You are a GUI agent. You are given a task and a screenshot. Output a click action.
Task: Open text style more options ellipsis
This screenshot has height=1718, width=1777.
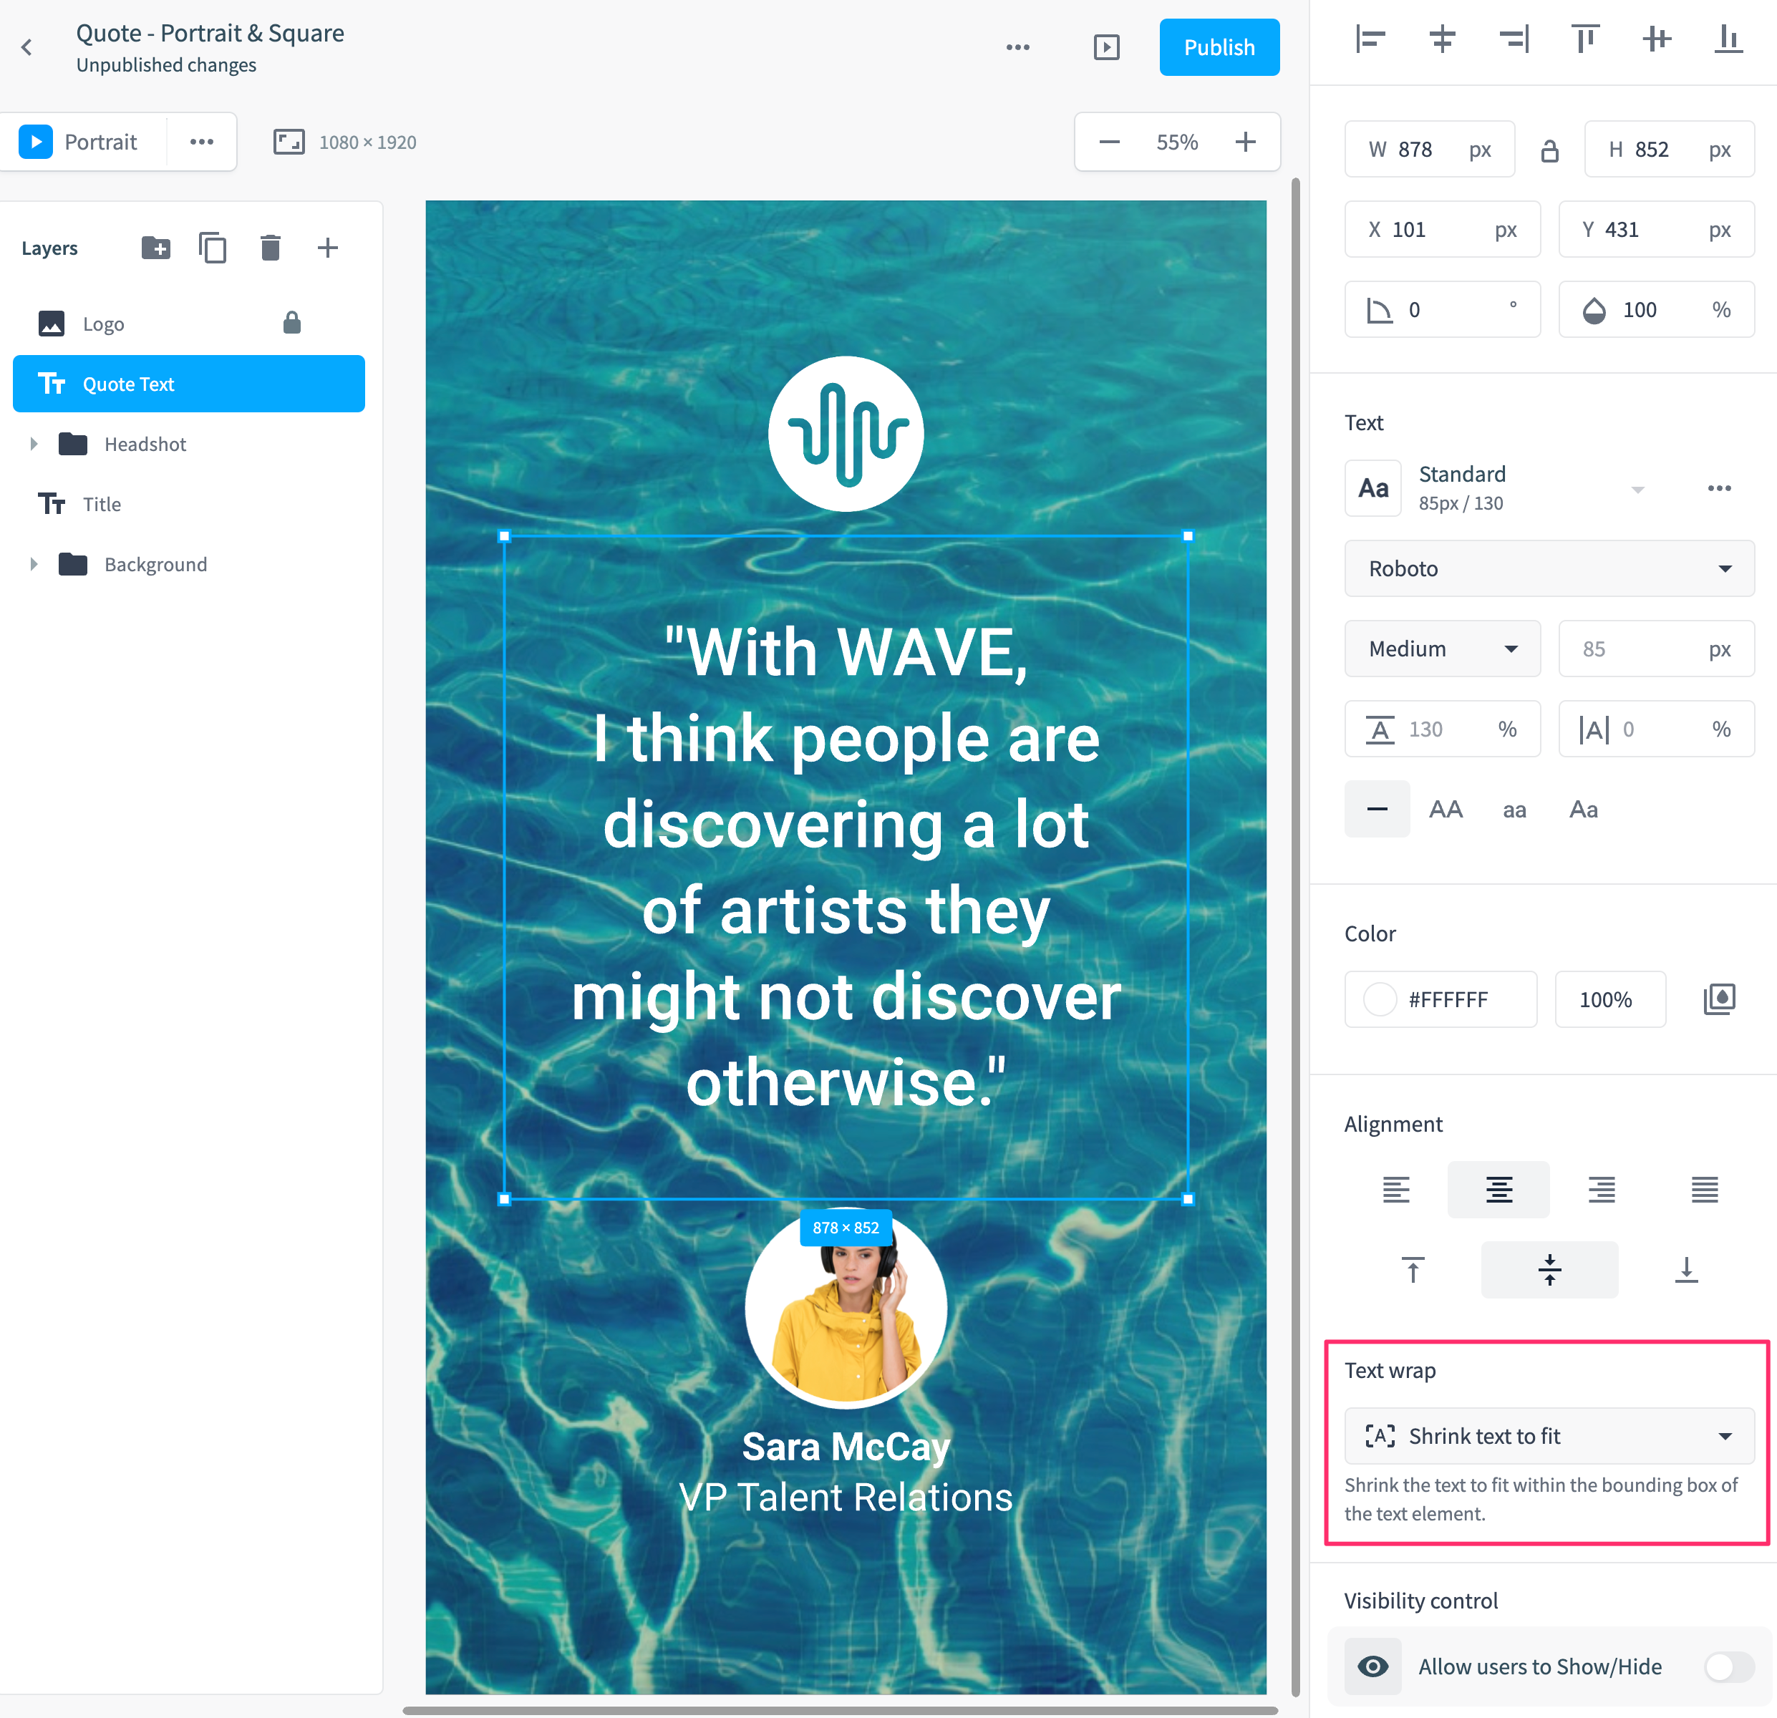click(1718, 487)
